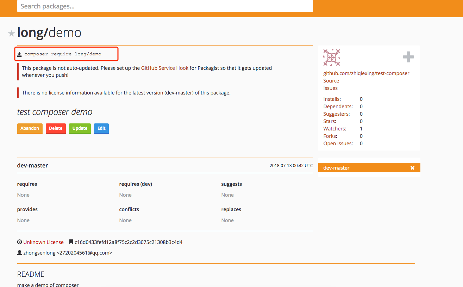The image size is (463, 287).
Task: Click the 'suggests' label
Action: point(232,184)
